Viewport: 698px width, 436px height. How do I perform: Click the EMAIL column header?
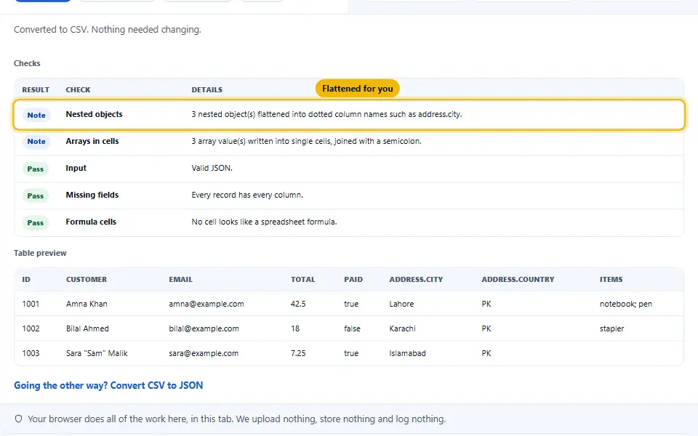click(x=180, y=279)
